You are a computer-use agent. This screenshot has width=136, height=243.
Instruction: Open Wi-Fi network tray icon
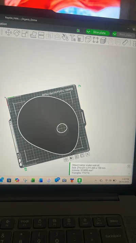tap(106, 180)
